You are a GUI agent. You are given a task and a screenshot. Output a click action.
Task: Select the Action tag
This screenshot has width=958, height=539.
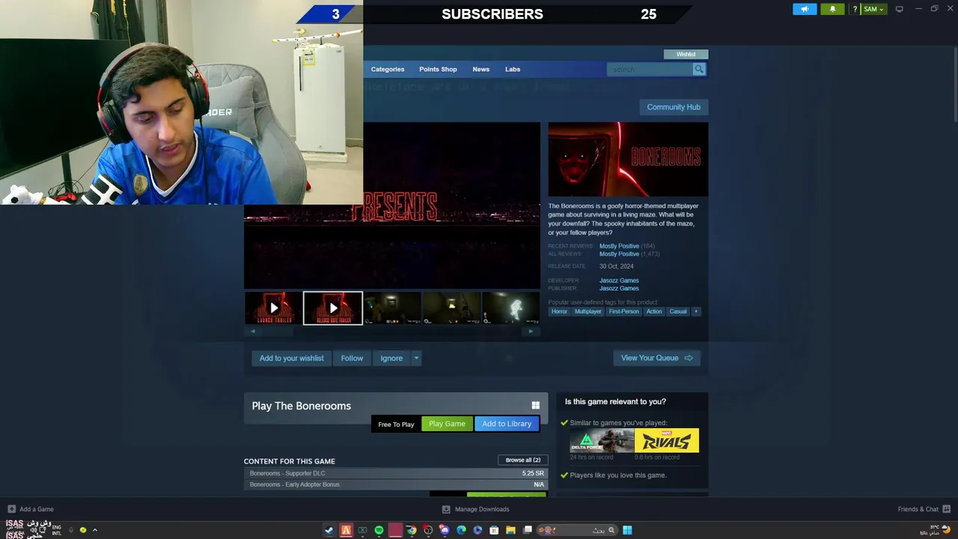[654, 311]
